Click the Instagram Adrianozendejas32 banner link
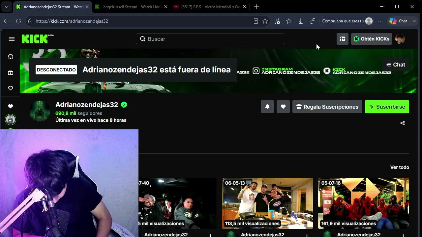Viewport: 422px width, 237px height. [286, 71]
